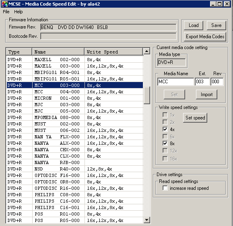Open the File menu
233x226 pixels.
6,12
